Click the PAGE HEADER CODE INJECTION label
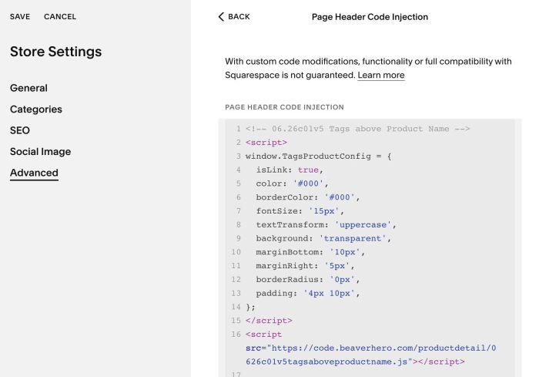The height and width of the screenshot is (377, 539). point(284,107)
